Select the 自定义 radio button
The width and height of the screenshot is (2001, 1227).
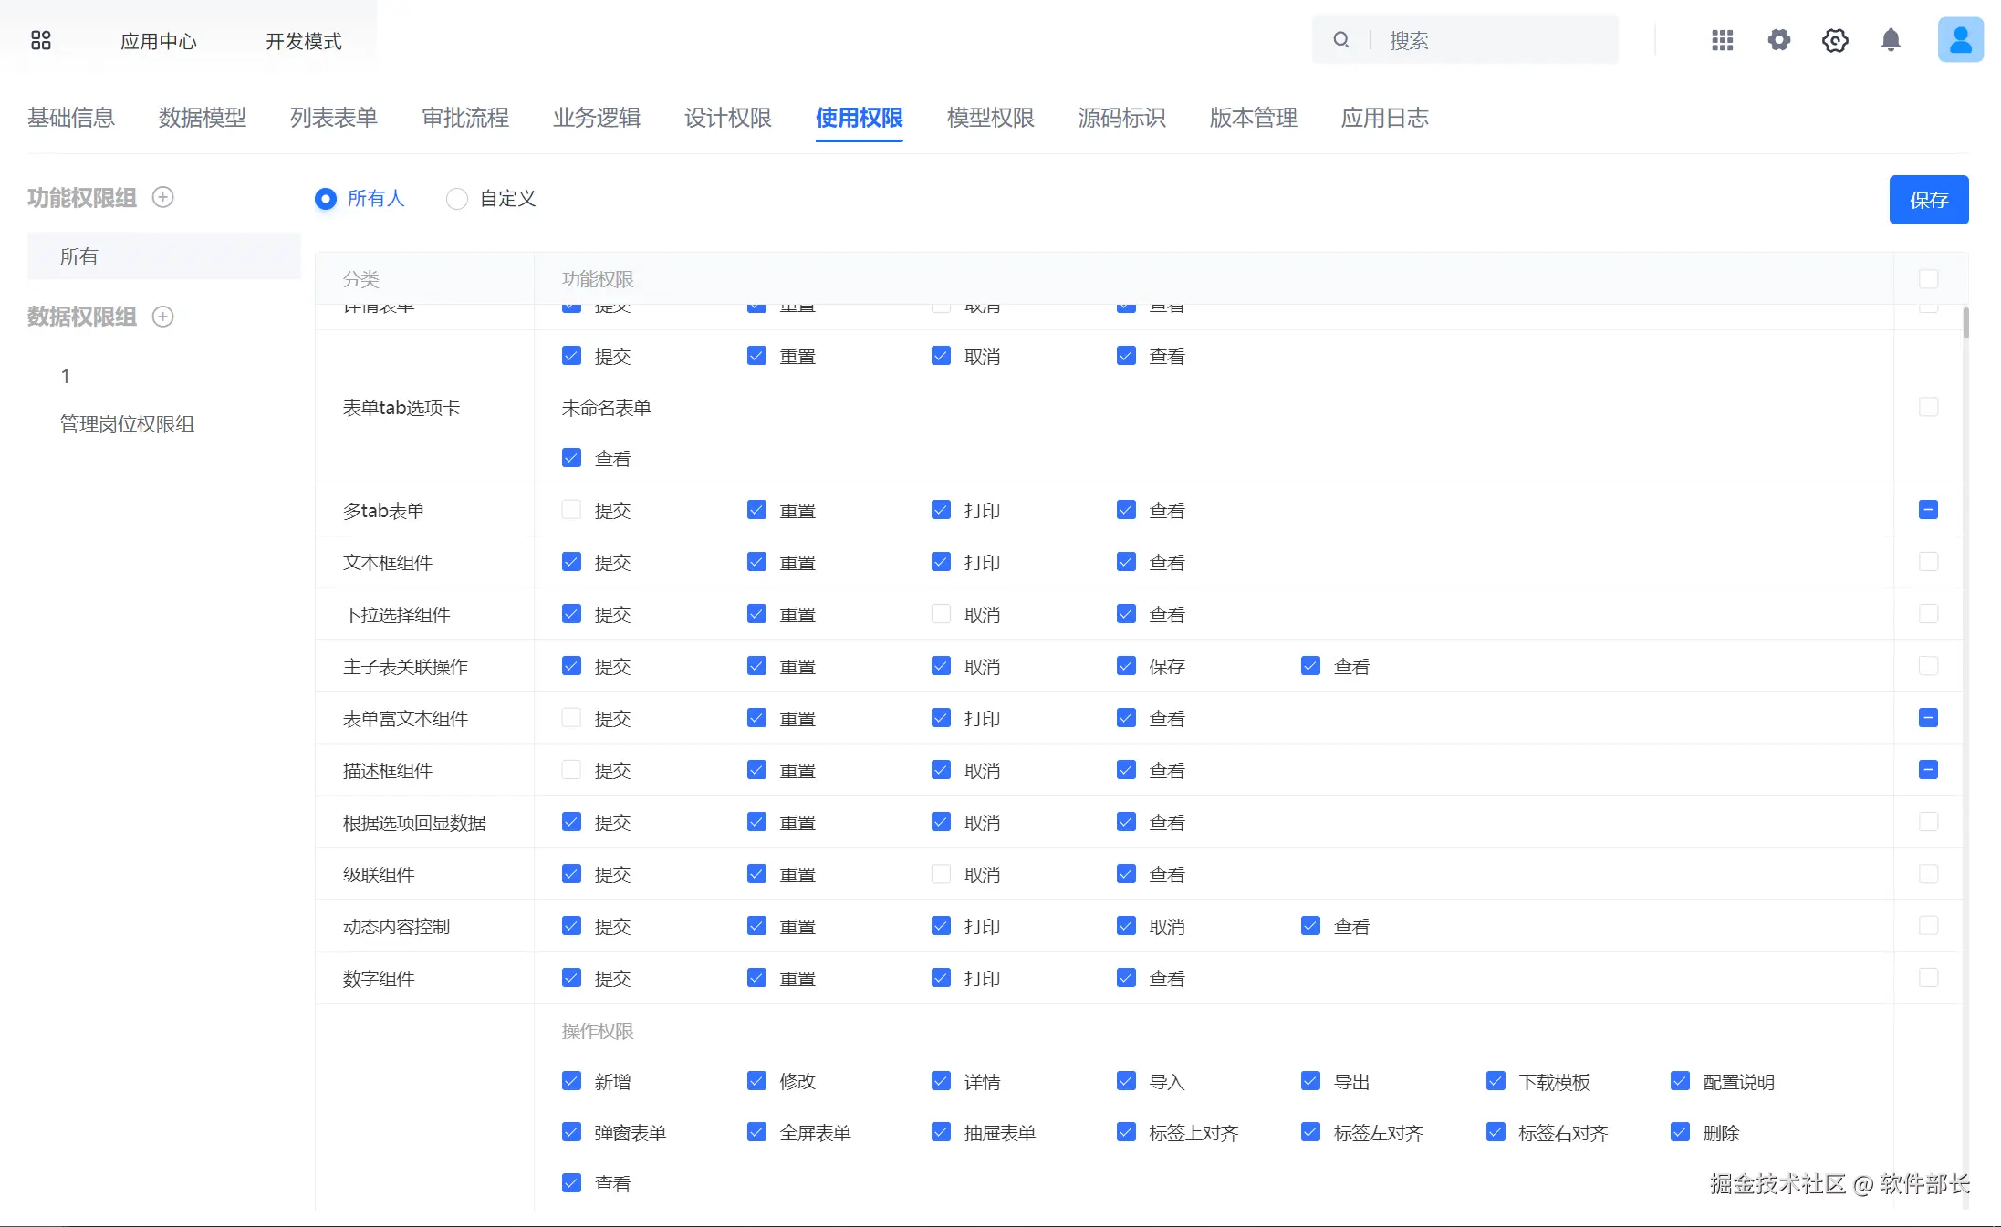point(457,199)
